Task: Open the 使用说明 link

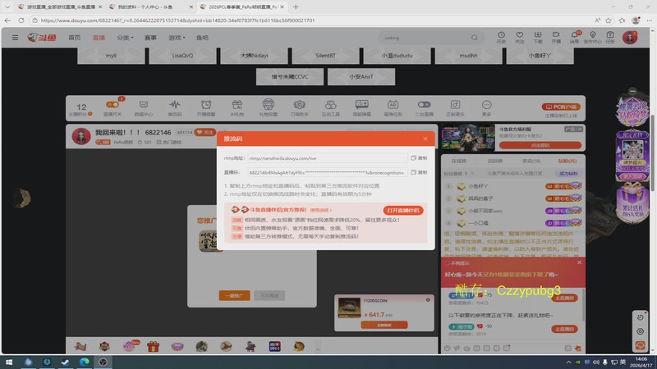Action: 320,210
